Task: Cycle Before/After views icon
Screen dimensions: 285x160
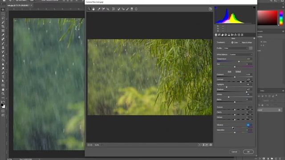Action: click(x=199, y=145)
